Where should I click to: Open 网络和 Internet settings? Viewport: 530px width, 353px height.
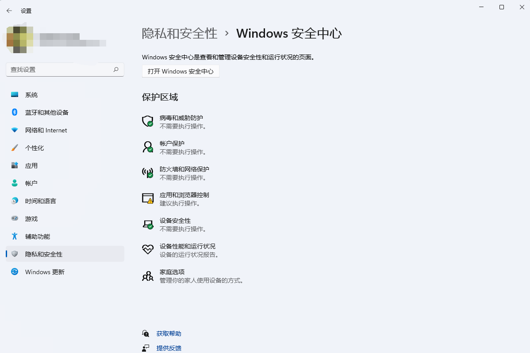46,130
